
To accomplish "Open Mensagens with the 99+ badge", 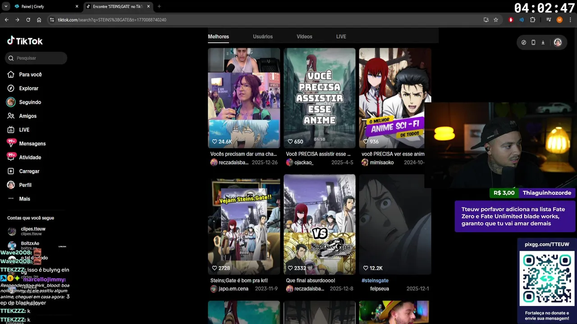I will click(x=26, y=144).
